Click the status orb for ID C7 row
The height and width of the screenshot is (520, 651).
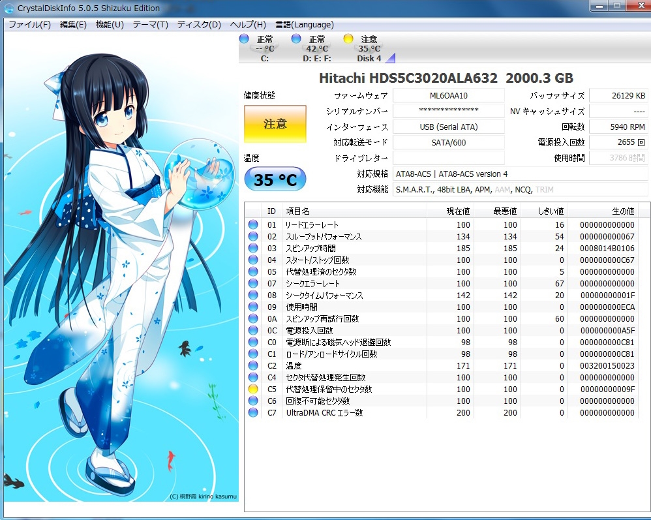[x=253, y=412]
